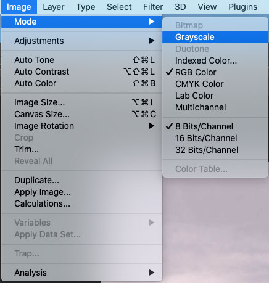Screen dimensions: 269x283
Task: Open the Canvas Size dialog
Action: pos(81,114)
